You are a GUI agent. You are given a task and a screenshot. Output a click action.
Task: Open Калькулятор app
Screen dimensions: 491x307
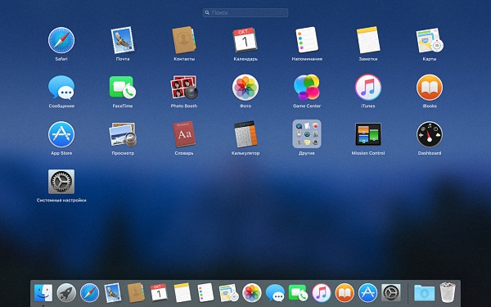tap(245, 134)
